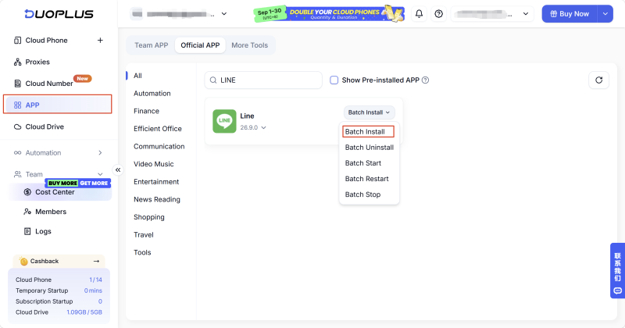This screenshot has height=328, width=625.
Task: Open Pre-installed APP help tooltip icon
Action: point(425,80)
